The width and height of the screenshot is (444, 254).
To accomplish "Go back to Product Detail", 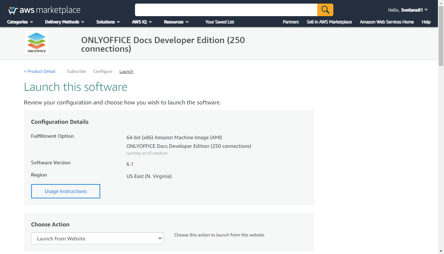I will click(x=40, y=71).
